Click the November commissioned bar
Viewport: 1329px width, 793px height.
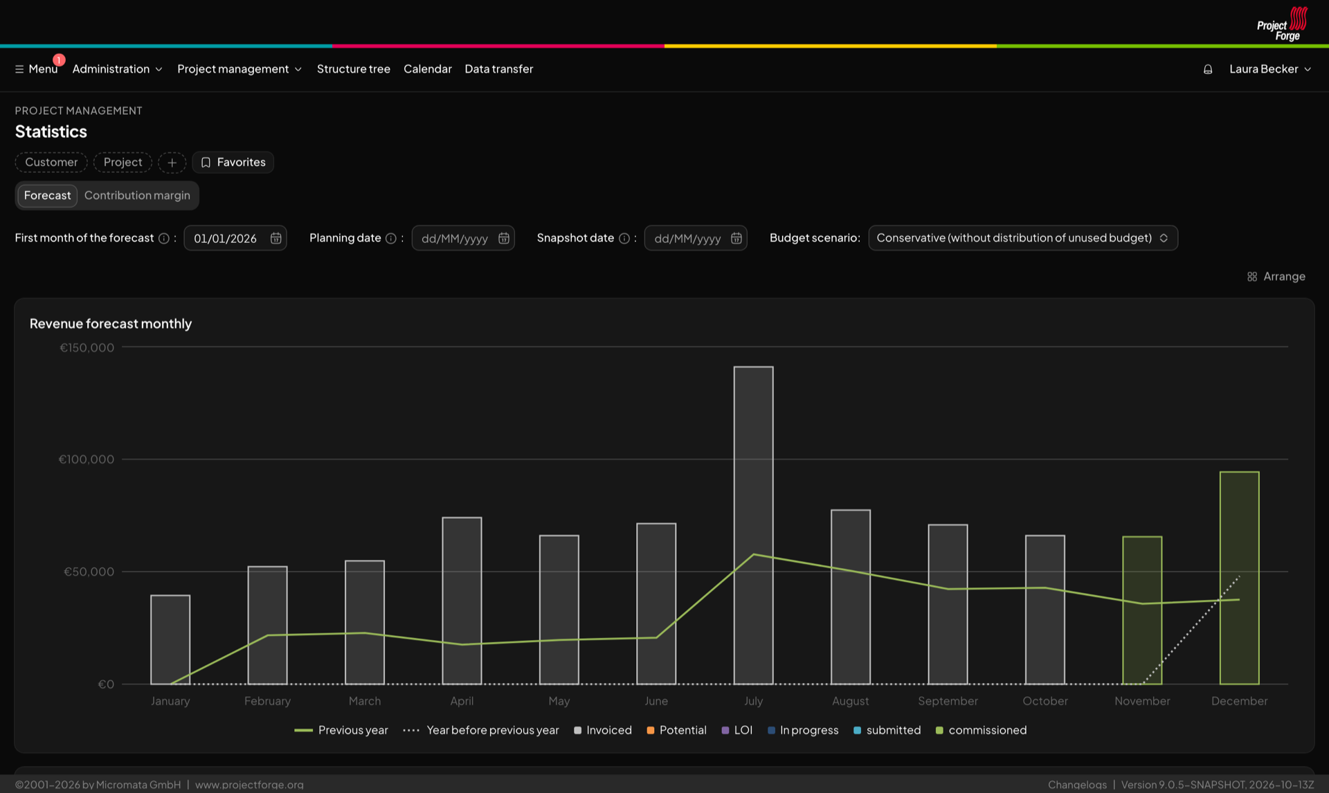click(x=1142, y=610)
